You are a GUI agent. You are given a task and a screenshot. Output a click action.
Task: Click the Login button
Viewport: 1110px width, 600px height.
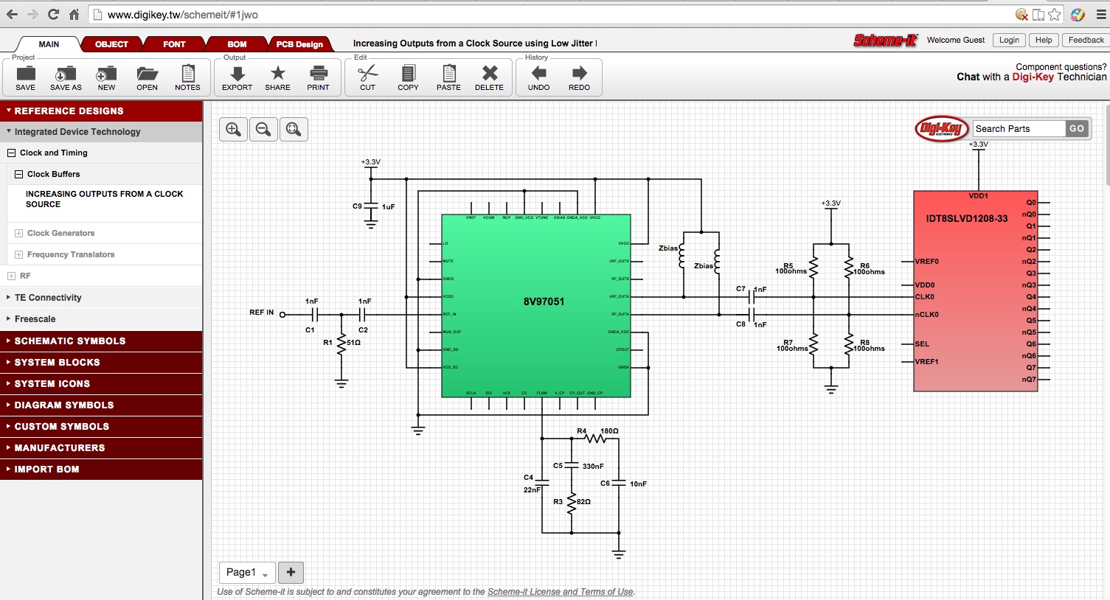coord(1009,41)
